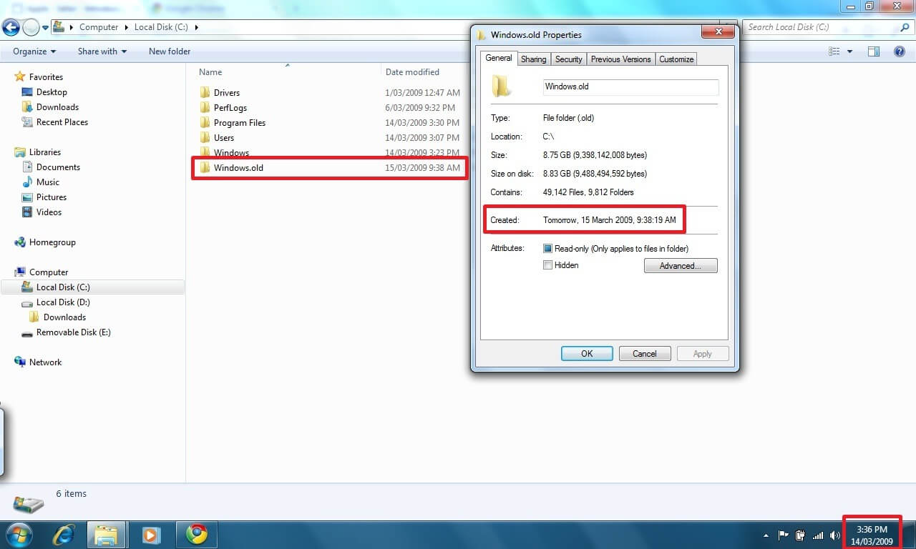
Task: Open the Previous Versions tab
Action: pyautogui.click(x=620, y=59)
